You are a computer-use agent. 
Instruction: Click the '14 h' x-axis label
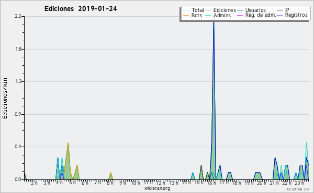point(186,183)
